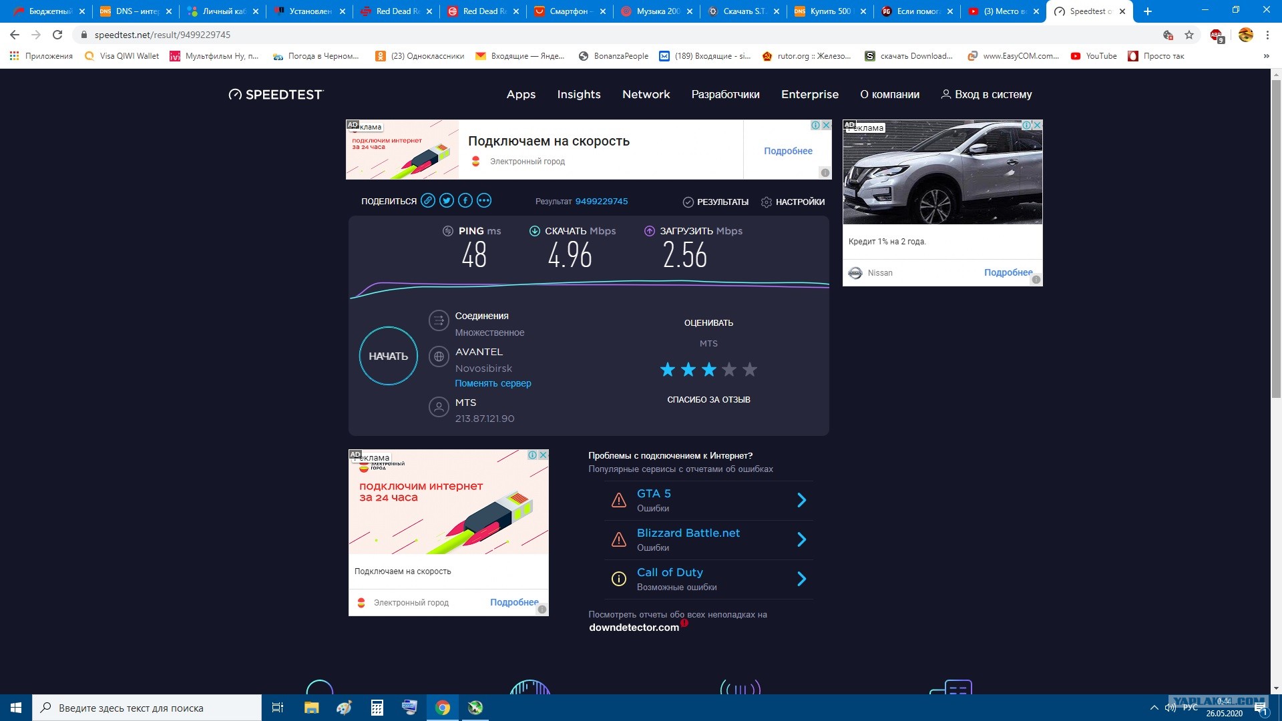The width and height of the screenshot is (1282, 721).
Task: Share the result on Facebook
Action: 465,200
